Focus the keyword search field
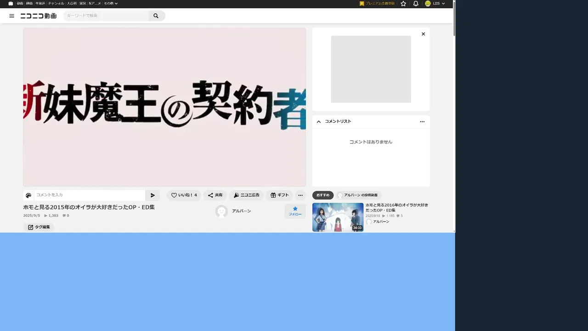Image resolution: width=588 pixels, height=331 pixels. pyautogui.click(x=106, y=16)
